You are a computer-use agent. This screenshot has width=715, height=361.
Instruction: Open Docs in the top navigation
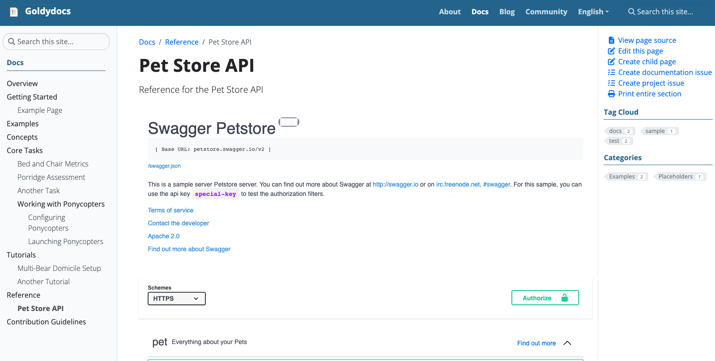[480, 12]
